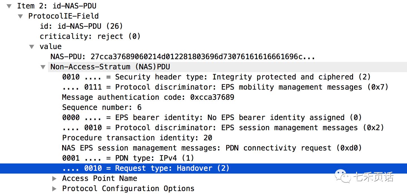
Task: Collapse Non-Access-Stratum (NAS)PDU disclosure triangle
Action: (43, 67)
